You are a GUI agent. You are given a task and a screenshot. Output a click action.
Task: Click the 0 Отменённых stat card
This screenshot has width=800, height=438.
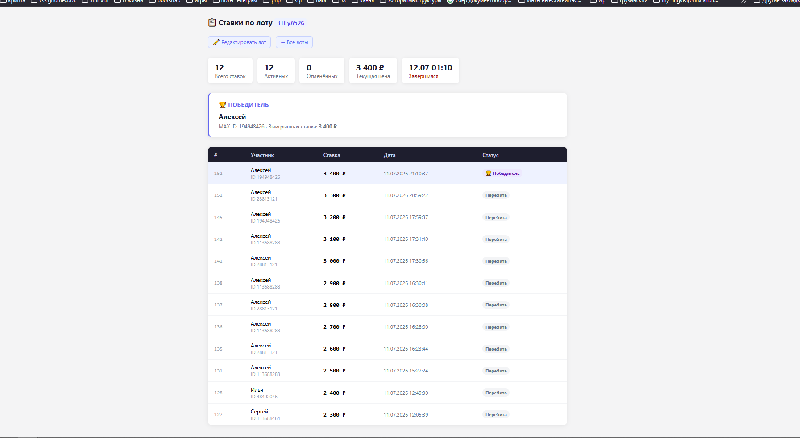[x=322, y=70]
